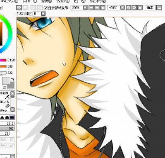
Task: Click the Redo arrow button
Action: 25,7
